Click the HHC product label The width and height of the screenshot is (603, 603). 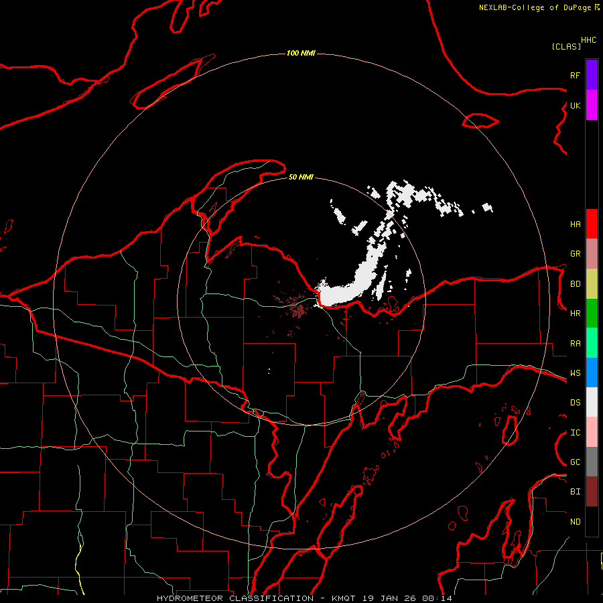coord(589,40)
